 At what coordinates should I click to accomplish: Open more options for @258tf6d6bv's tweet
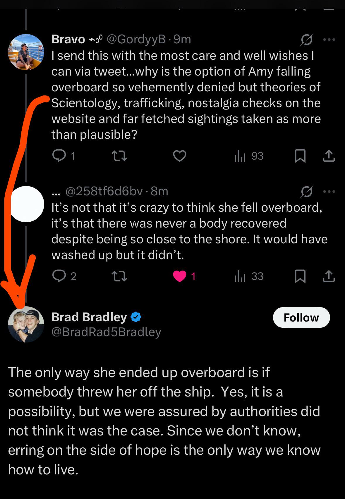click(329, 192)
